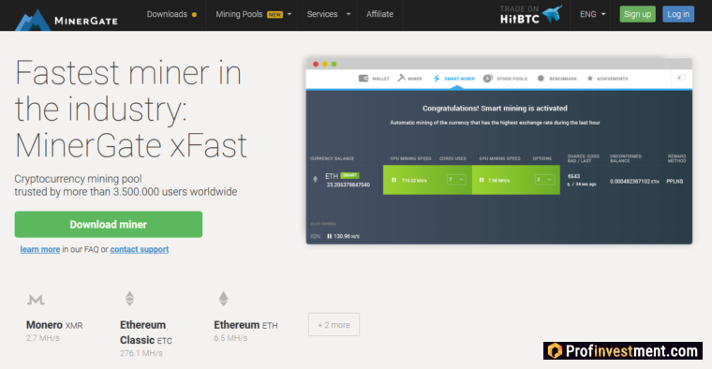Pause XDN mining at 130.96 H/s
Image resolution: width=712 pixels, height=369 pixels.
pyautogui.click(x=329, y=236)
